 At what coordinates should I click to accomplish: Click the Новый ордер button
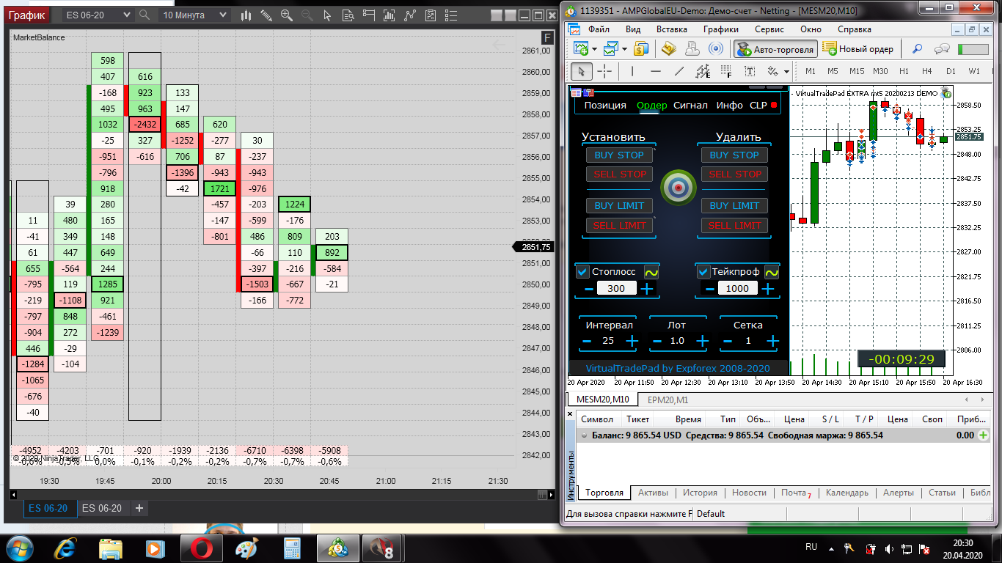tap(859, 49)
